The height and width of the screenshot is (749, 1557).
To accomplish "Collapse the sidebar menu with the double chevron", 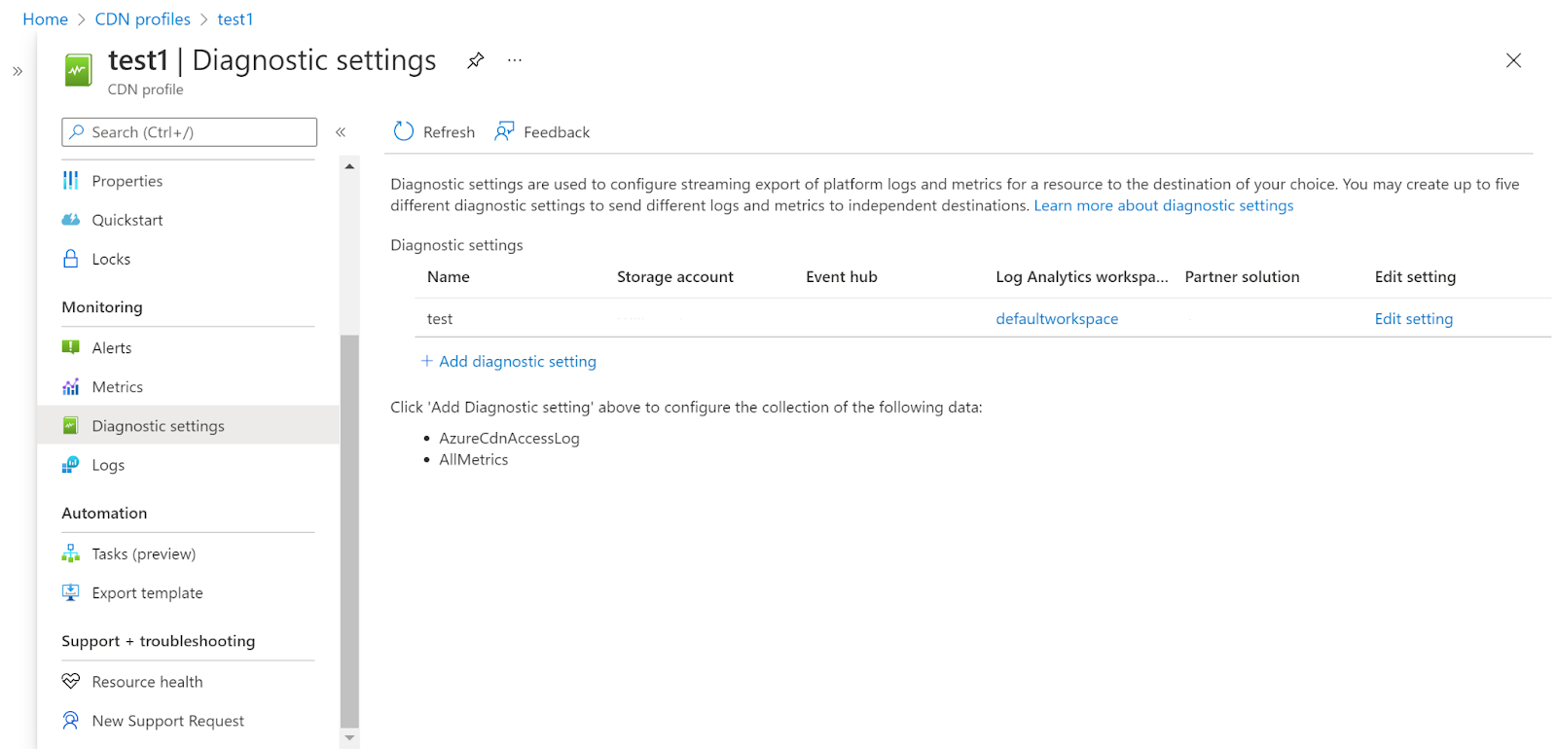I will point(341,132).
